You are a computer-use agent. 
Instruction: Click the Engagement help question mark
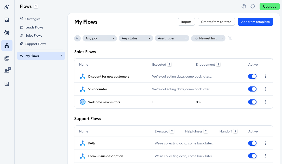coord(218,64)
